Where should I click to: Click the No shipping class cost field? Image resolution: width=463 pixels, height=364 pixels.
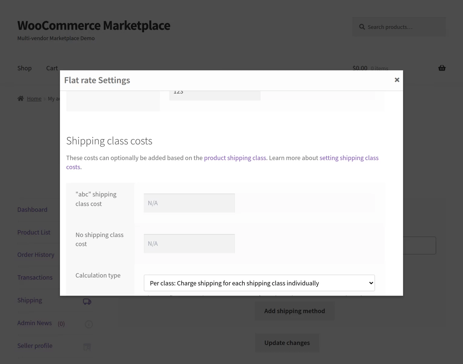click(x=189, y=243)
